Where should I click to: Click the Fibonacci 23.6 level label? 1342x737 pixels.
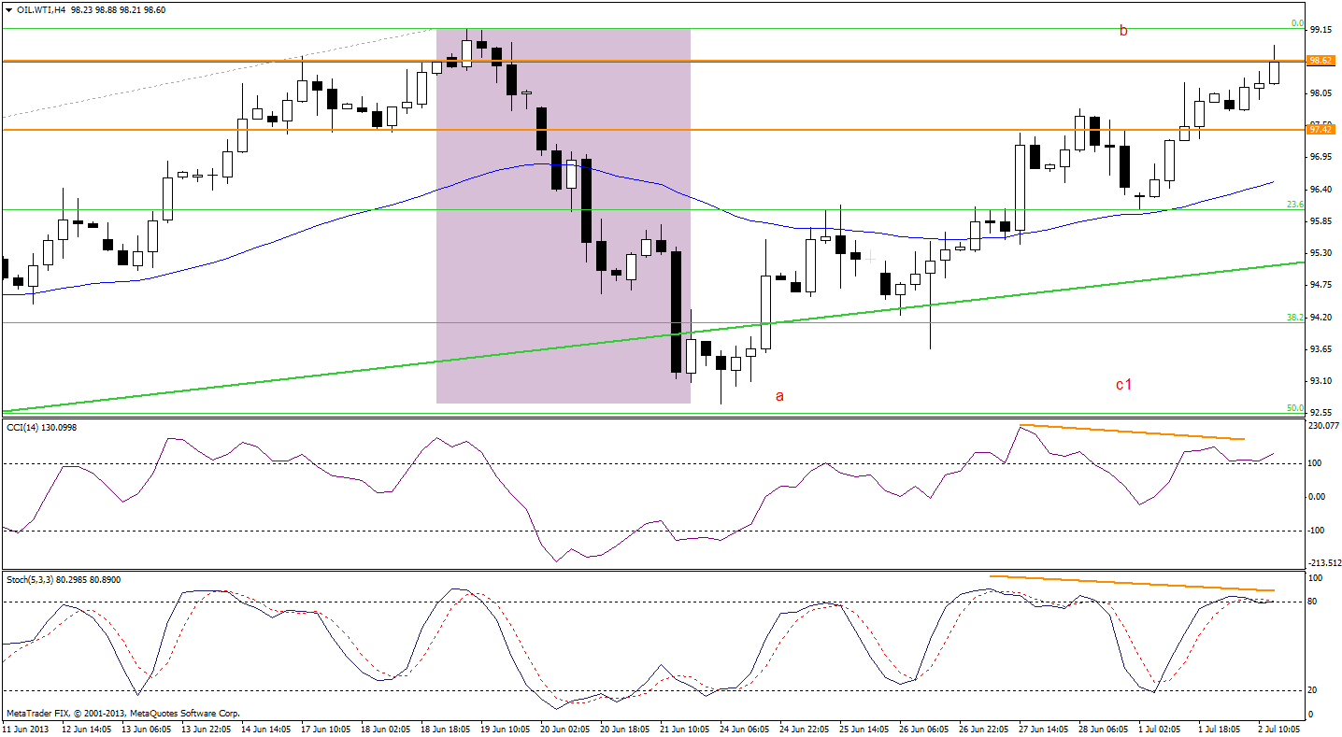(x=1294, y=204)
